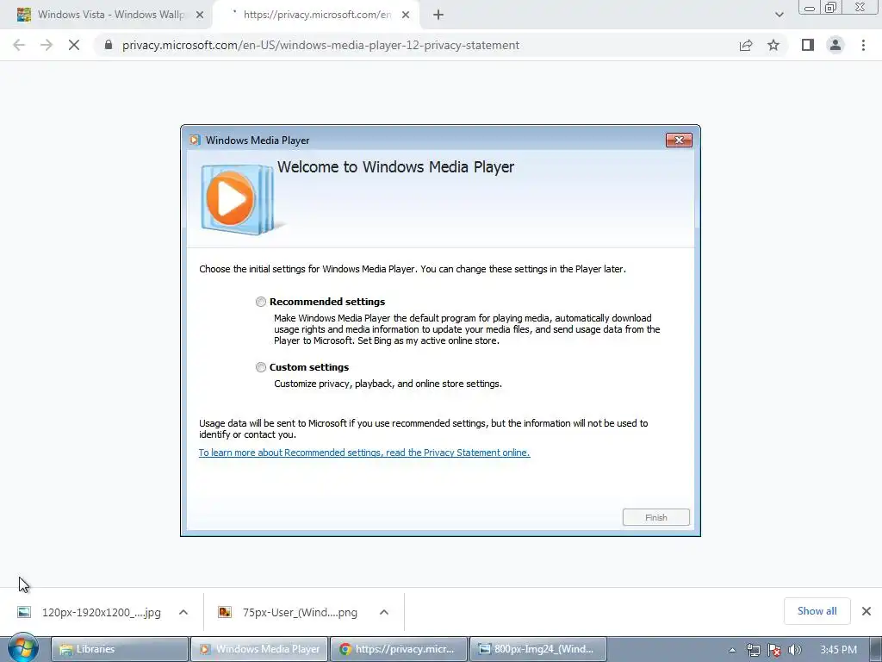Click the Libraries folder taskbar icon
Image resolution: width=882 pixels, height=662 pixels.
pos(65,649)
